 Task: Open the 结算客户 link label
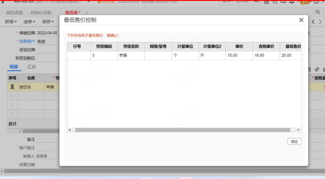click(x=27, y=41)
